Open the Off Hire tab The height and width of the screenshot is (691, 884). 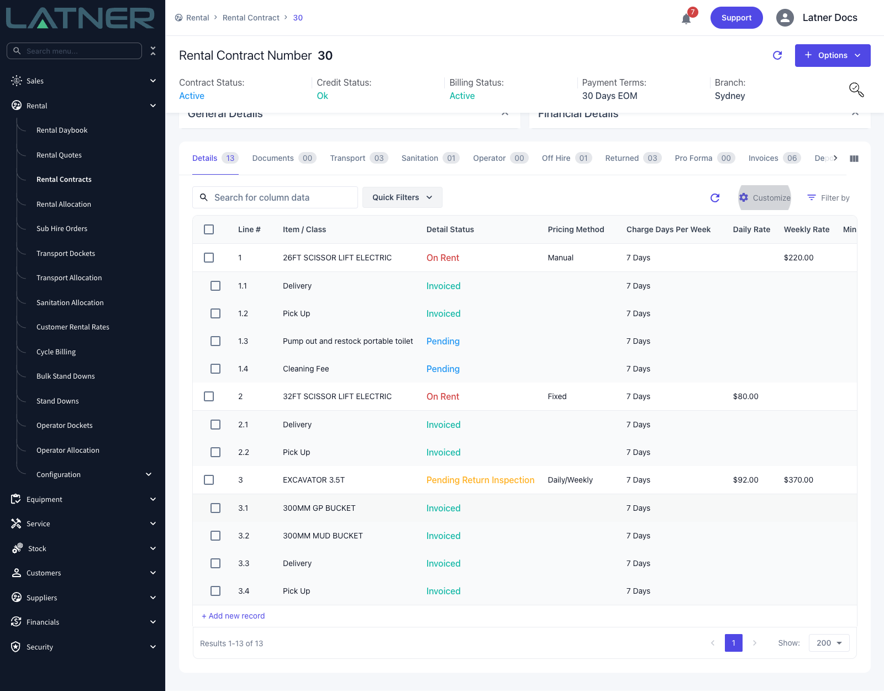(x=567, y=158)
